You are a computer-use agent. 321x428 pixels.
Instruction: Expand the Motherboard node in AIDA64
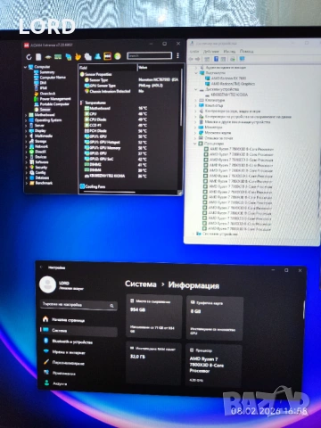pos(26,115)
